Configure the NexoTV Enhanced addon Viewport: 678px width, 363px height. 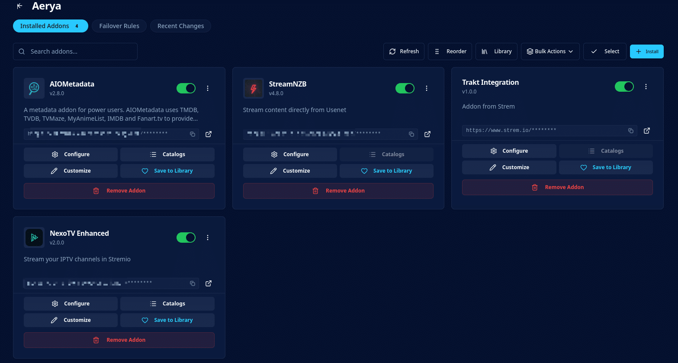[x=71, y=304]
